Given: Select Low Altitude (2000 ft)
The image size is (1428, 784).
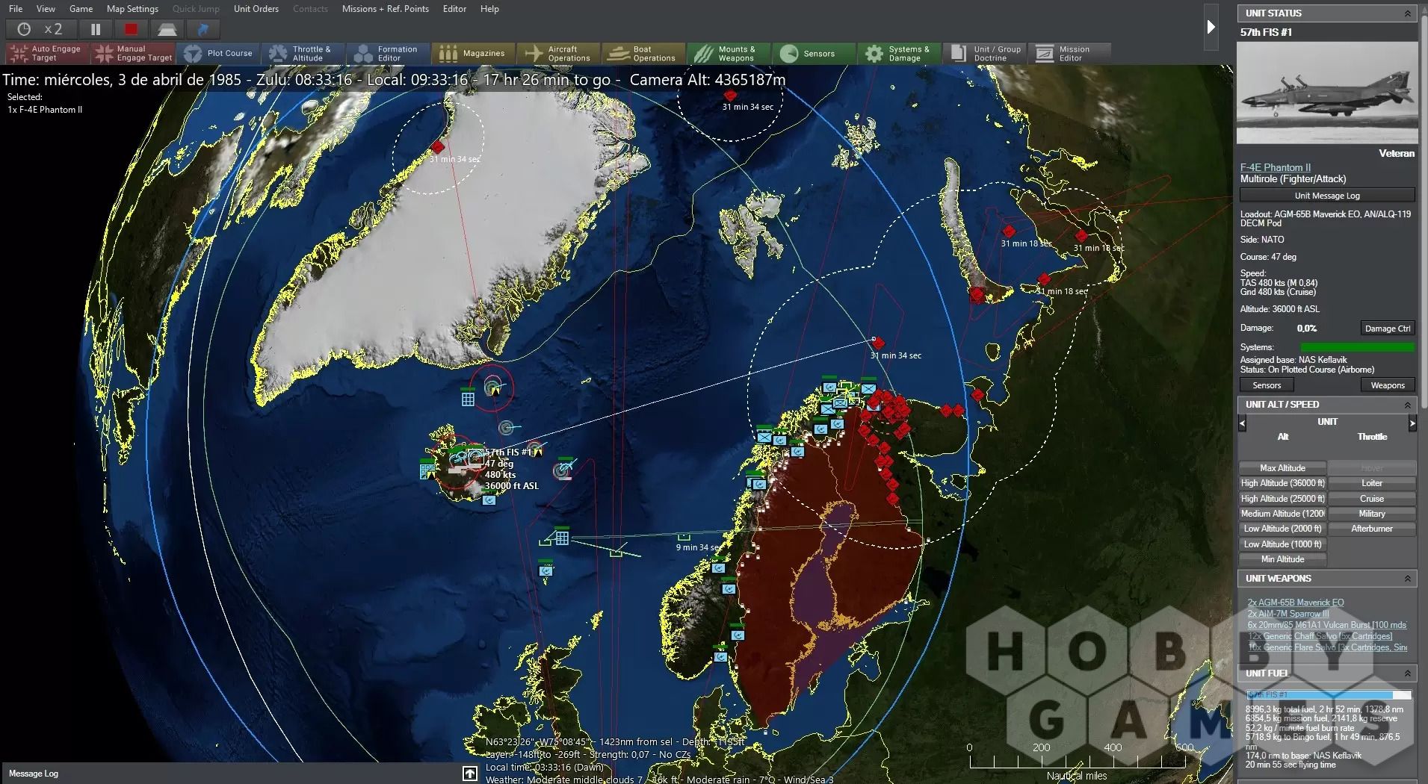Looking at the screenshot, I should pos(1282,529).
